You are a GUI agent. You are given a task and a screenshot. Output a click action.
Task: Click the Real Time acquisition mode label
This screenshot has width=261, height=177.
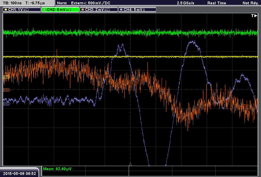coord(217,3)
